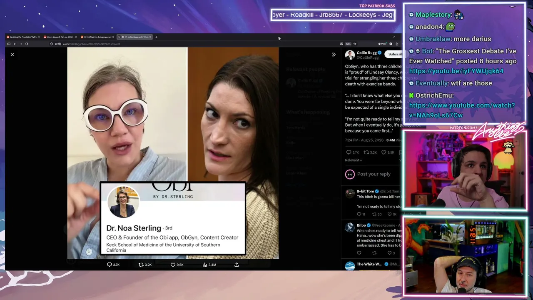
Task: Click the Eventually chat message
Action: (x=451, y=83)
